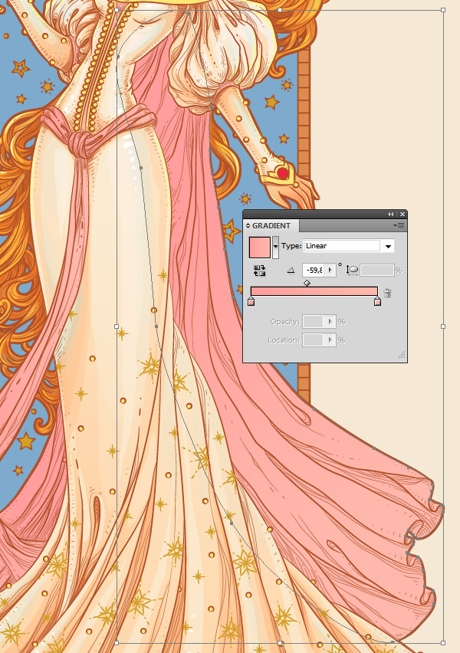Select the Gradient panel tab
The width and height of the screenshot is (460, 653).
[271, 226]
